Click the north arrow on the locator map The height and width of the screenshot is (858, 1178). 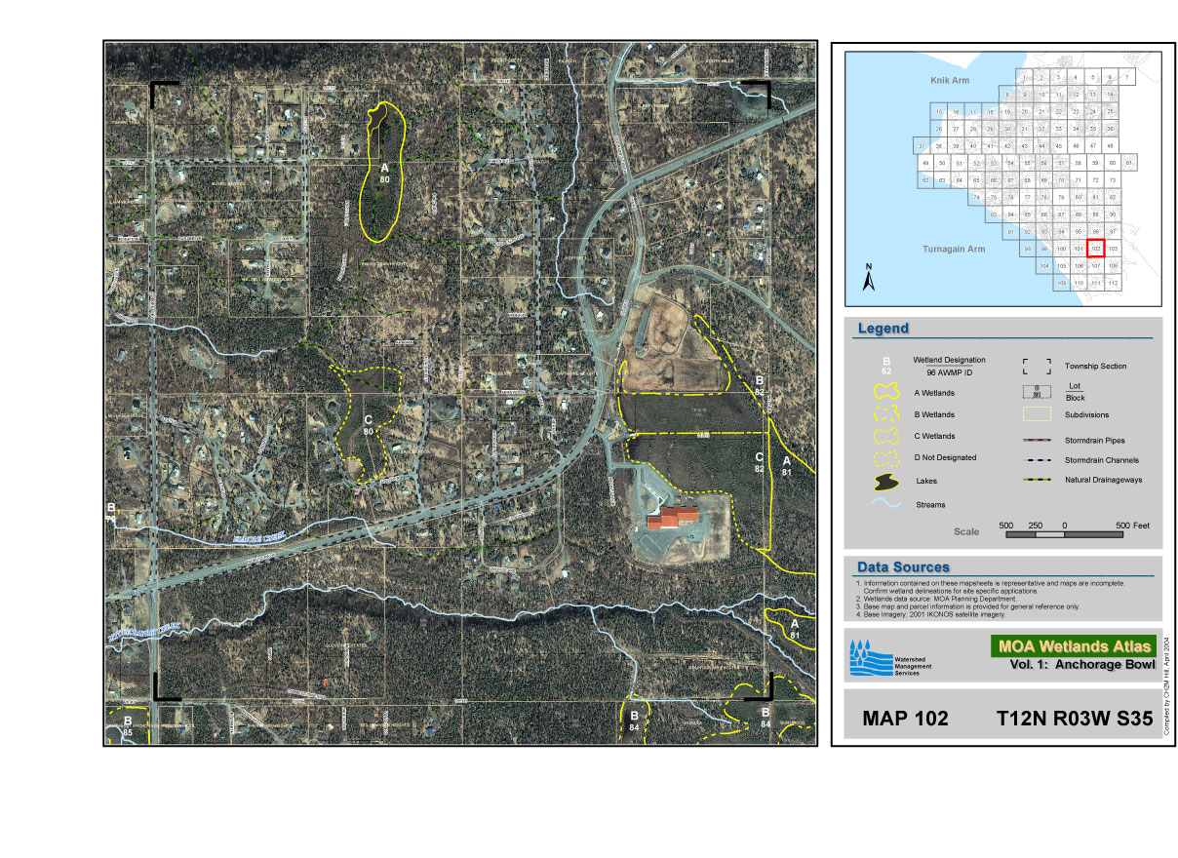coord(871,278)
